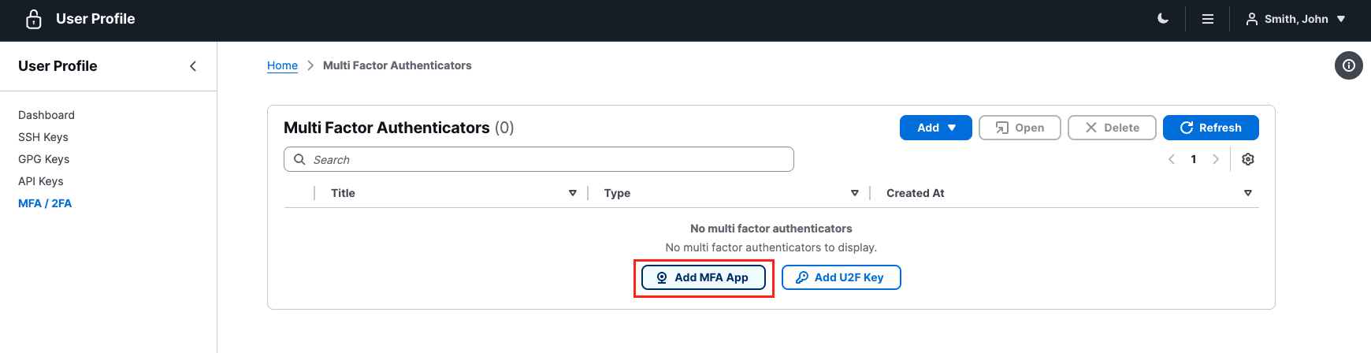The width and height of the screenshot is (1371, 353).
Task: Open table settings gear icon
Action: [x=1248, y=159]
